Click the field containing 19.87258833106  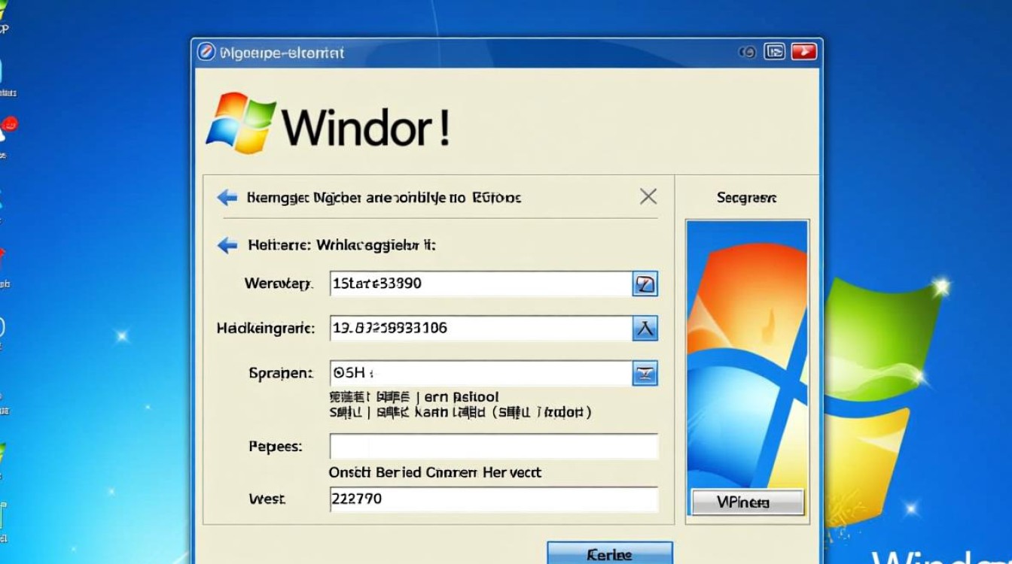click(480, 328)
